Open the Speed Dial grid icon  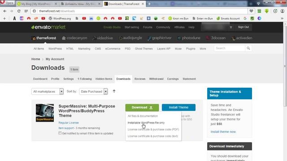coord(26,11)
